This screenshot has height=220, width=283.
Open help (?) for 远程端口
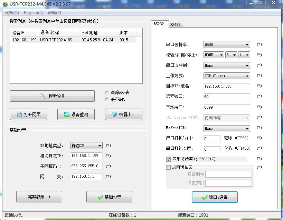[x=259, y=96]
